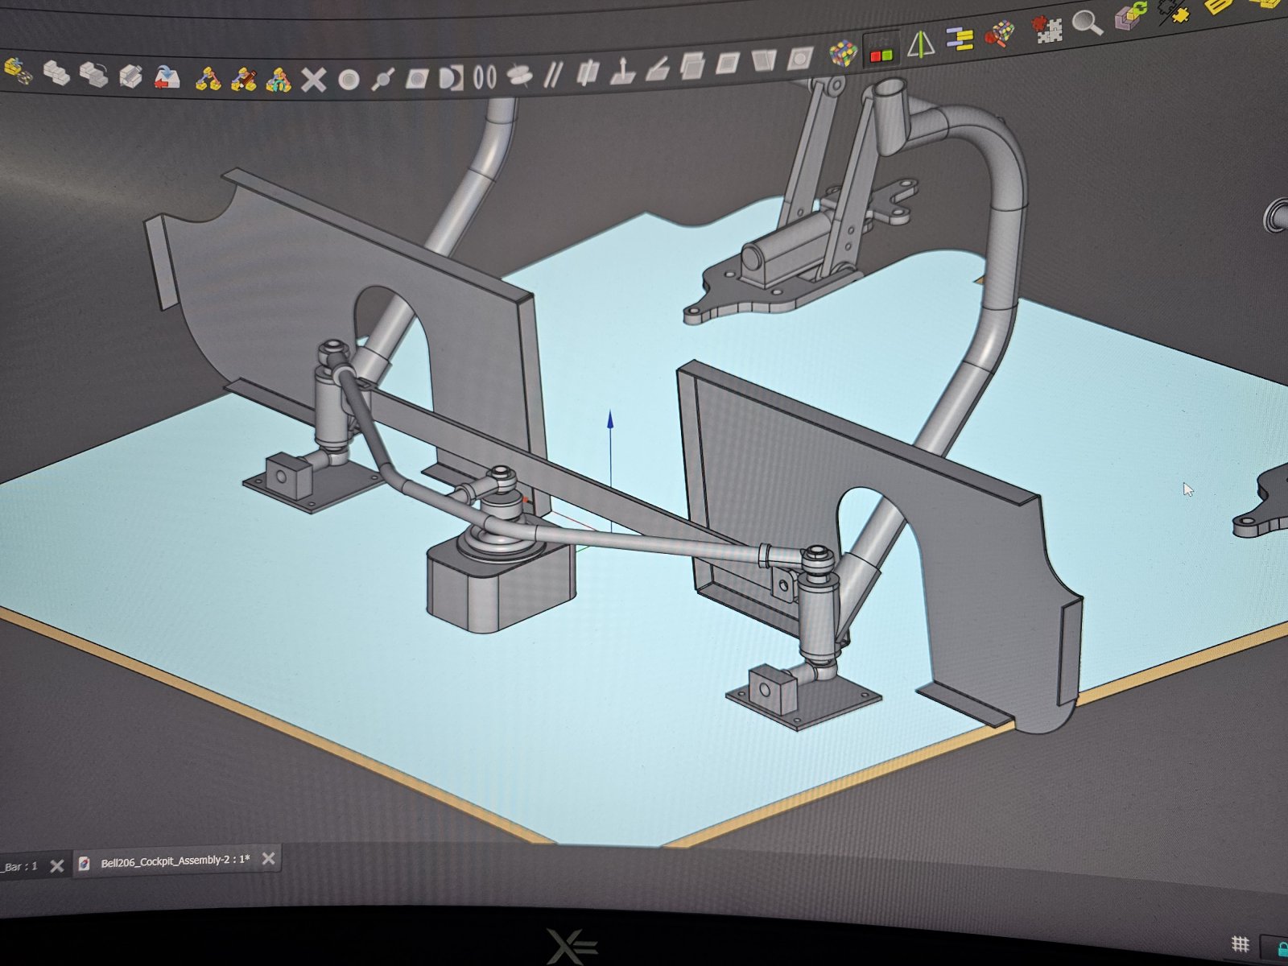
Task: Select the circular edge constraint icon
Action: [x=485, y=77]
